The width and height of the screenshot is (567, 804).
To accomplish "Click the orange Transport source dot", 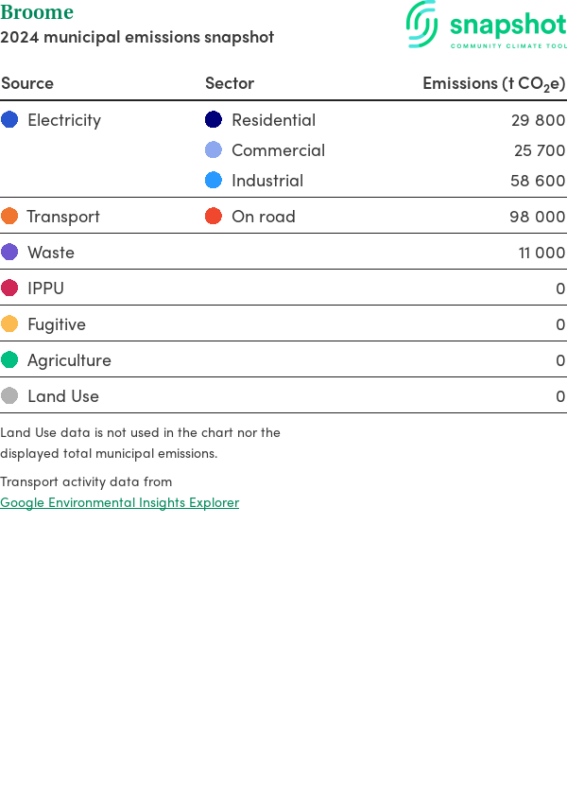I will click(9, 217).
